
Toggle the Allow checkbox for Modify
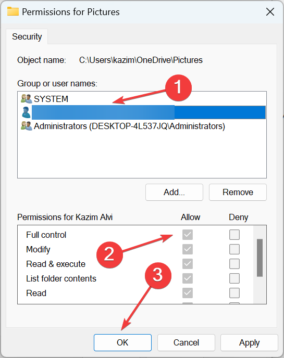(x=188, y=249)
